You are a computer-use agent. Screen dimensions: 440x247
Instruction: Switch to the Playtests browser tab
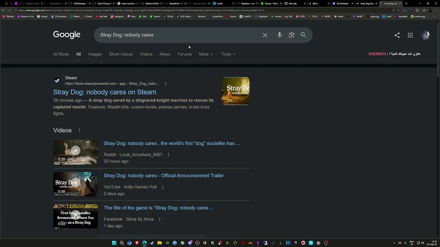pyautogui.click(x=248, y=3)
